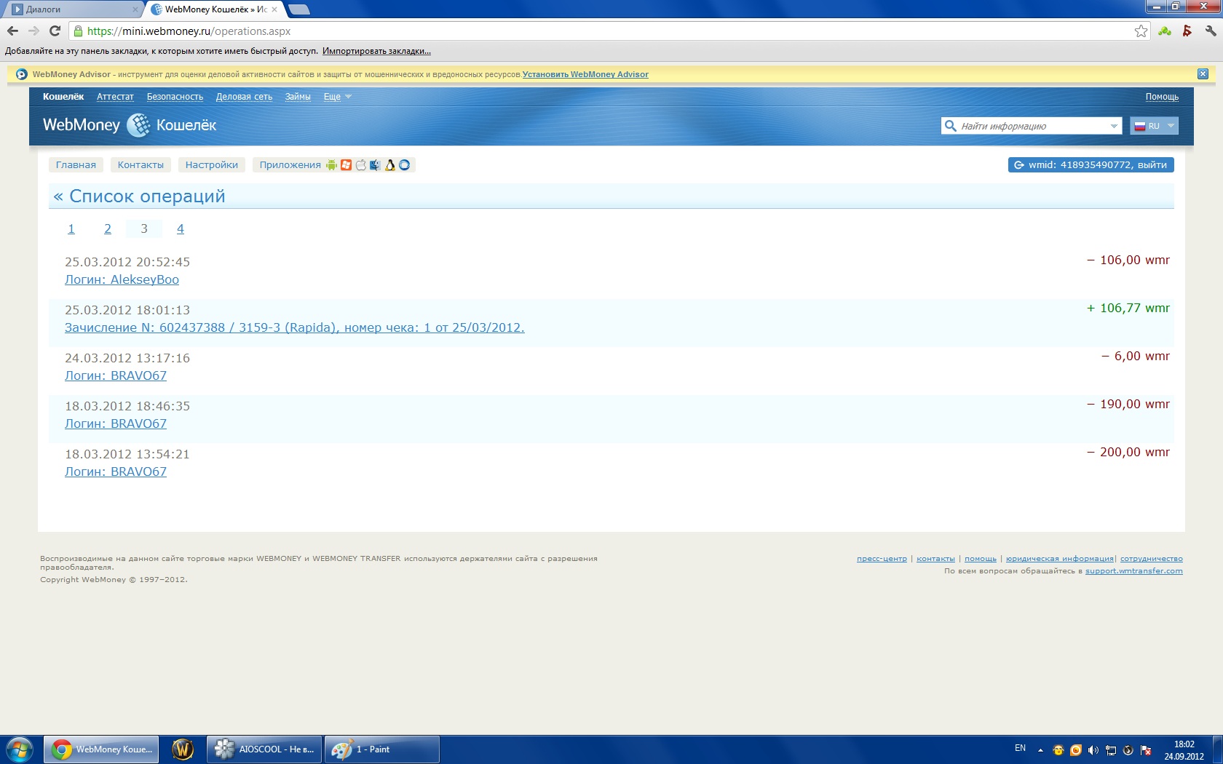The width and height of the screenshot is (1223, 764).
Task: Click the Mac Finder app icon
Action: (x=375, y=165)
